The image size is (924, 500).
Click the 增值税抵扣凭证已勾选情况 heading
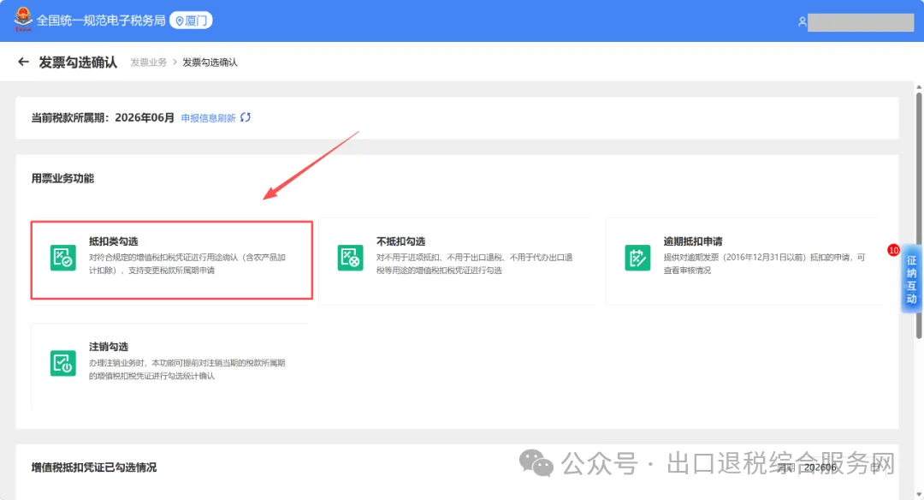[94, 467]
